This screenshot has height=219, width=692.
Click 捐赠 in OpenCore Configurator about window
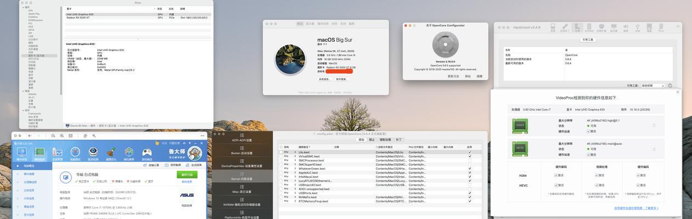click(x=479, y=76)
